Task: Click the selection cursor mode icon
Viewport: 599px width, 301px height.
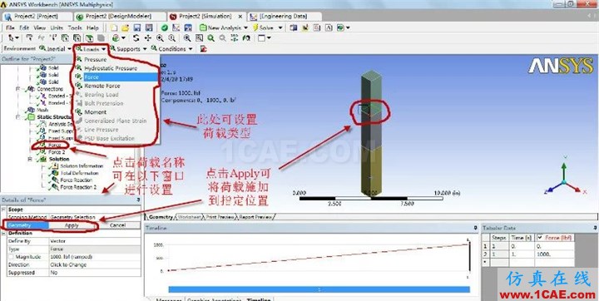Action: point(12,38)
